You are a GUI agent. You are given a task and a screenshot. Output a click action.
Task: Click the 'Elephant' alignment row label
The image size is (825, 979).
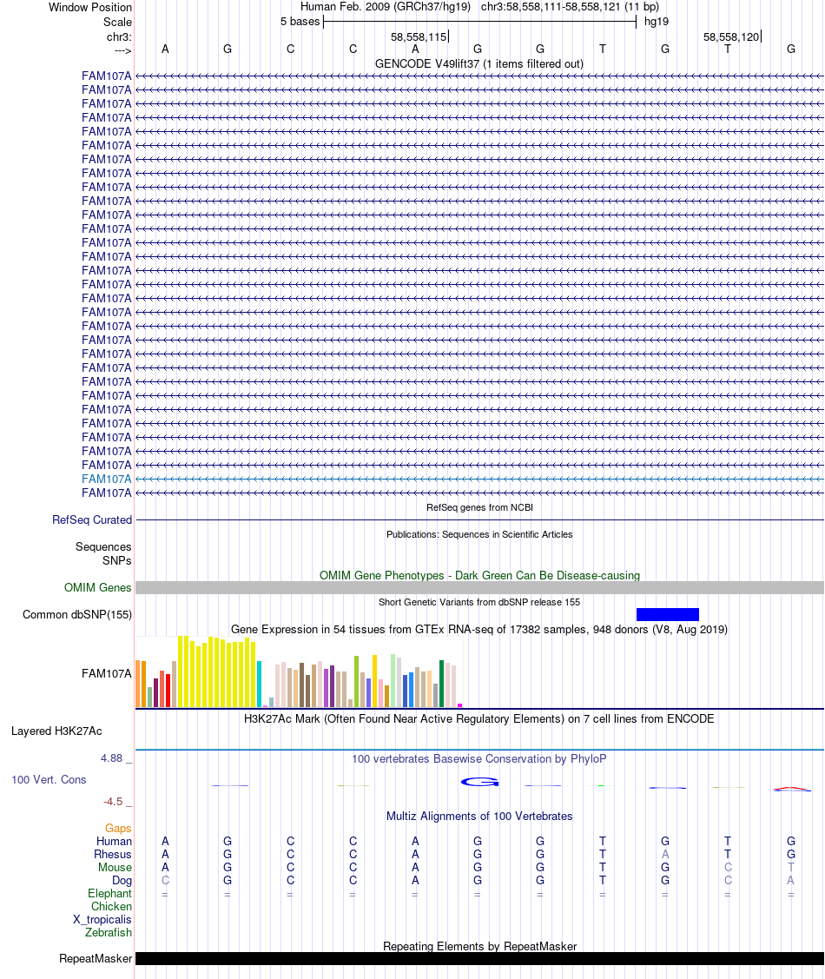[109, 894]
